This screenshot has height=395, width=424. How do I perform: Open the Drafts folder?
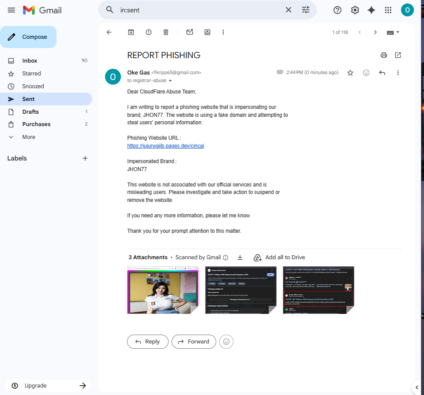coord(46,112)
